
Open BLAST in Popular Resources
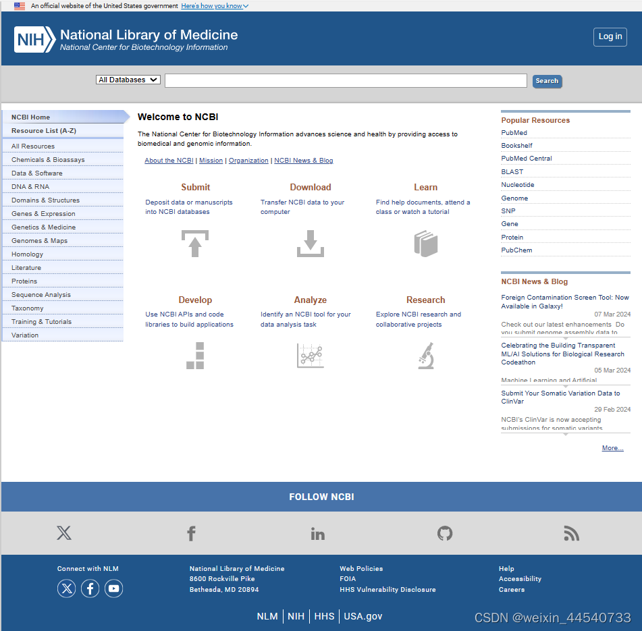tap(512, 172)
